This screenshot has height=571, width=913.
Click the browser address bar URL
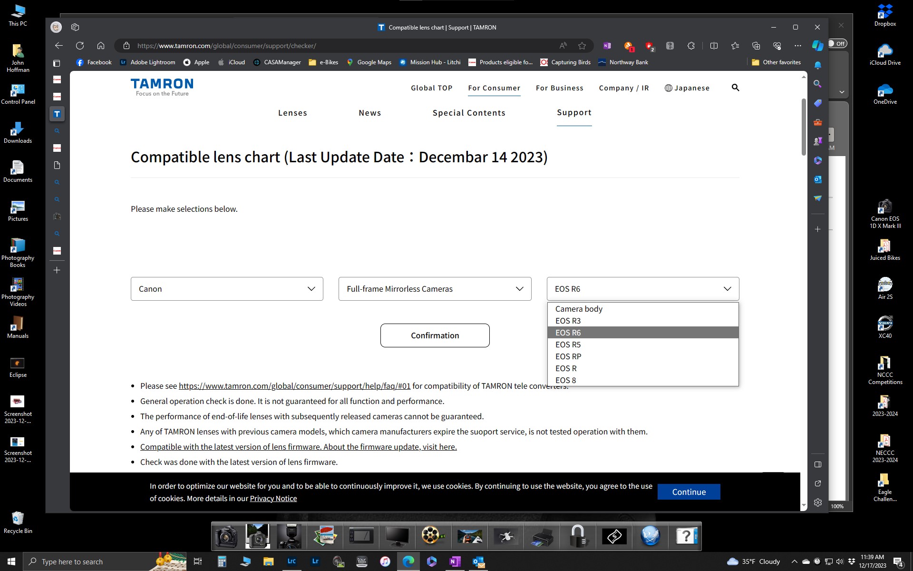click(x=226, y=46)
